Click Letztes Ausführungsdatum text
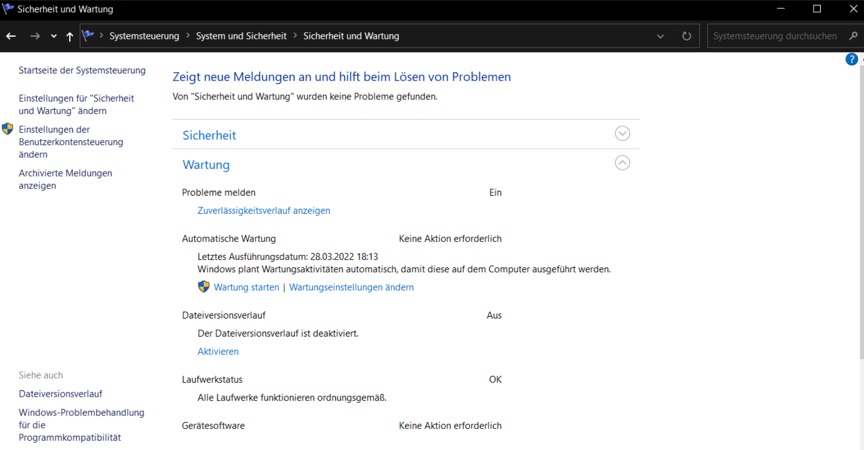This screenshot has height=450, width=864. [x=288, y=257]
